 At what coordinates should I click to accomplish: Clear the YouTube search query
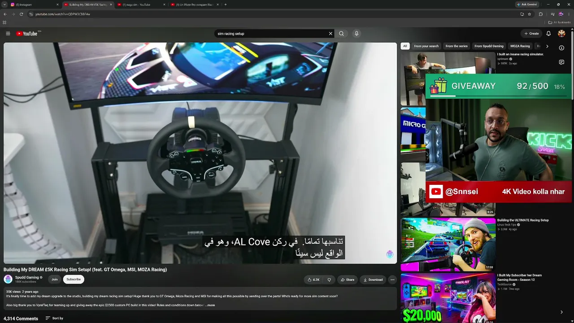tap(330, 34)
